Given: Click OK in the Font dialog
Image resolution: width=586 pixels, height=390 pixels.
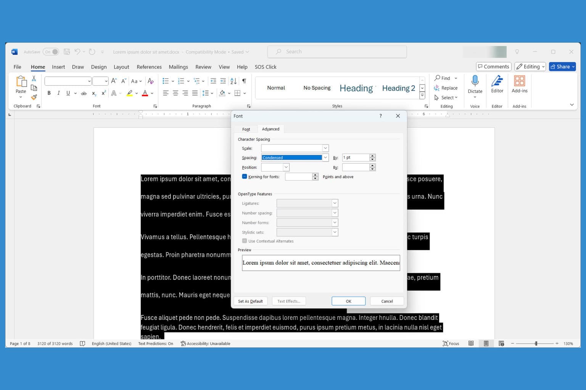Looking at the screenshot, I should tap(348, 301).
